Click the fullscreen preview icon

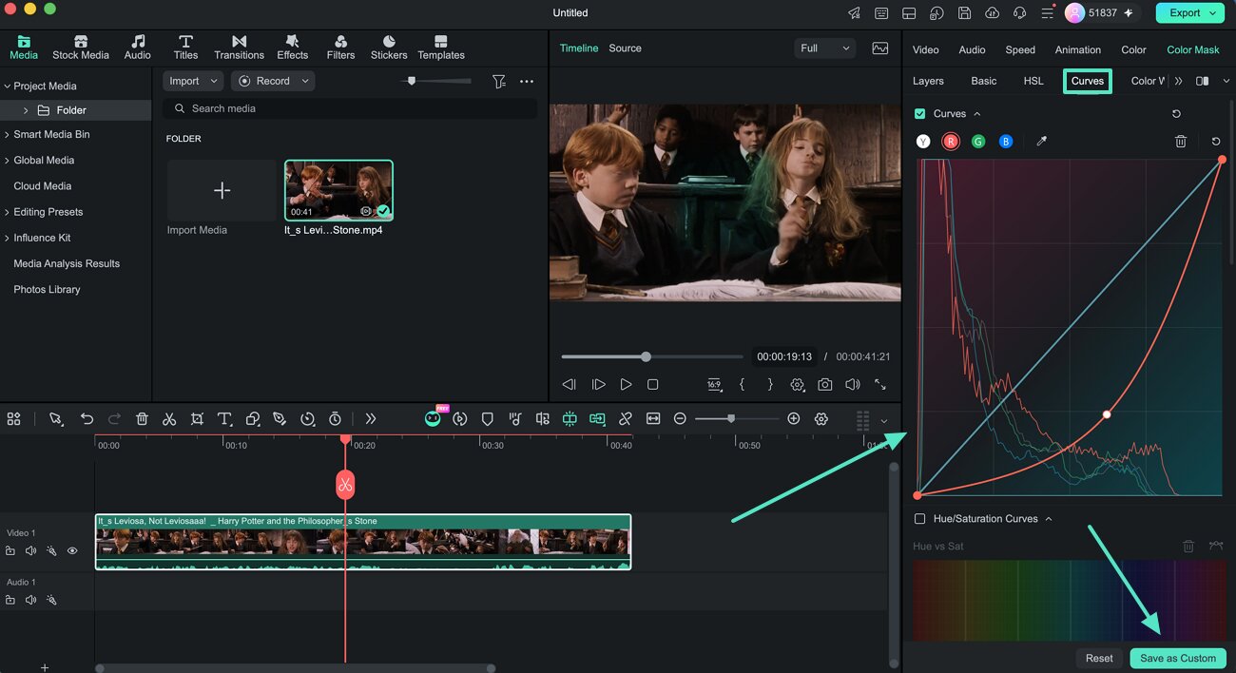click(x=880, y=385)
